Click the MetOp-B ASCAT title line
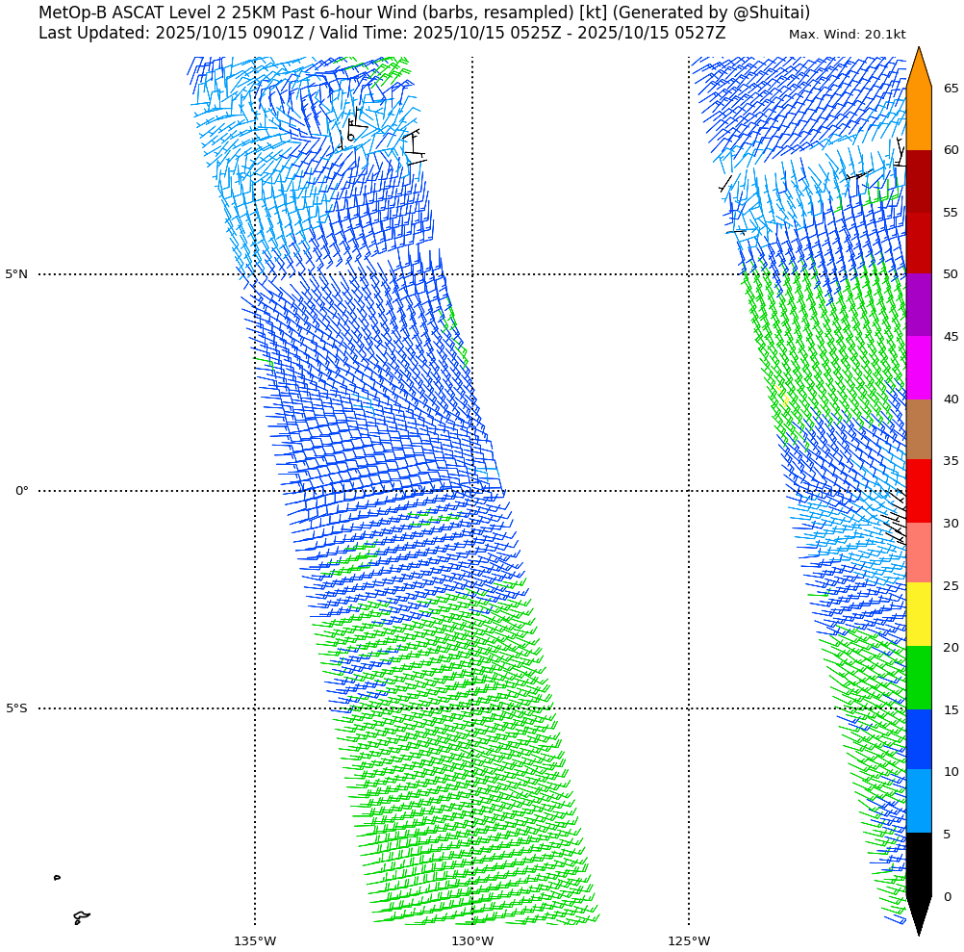Screen dimensions: 964x952 423,13
